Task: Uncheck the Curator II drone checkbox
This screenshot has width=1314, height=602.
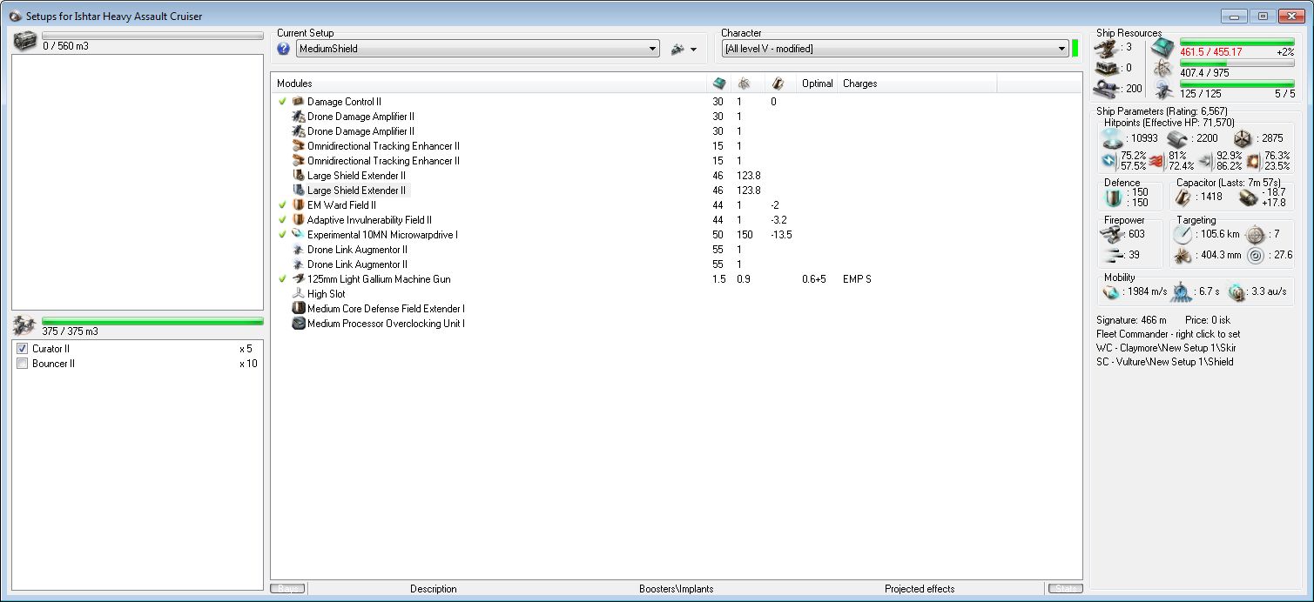Action: pos(23,349)
